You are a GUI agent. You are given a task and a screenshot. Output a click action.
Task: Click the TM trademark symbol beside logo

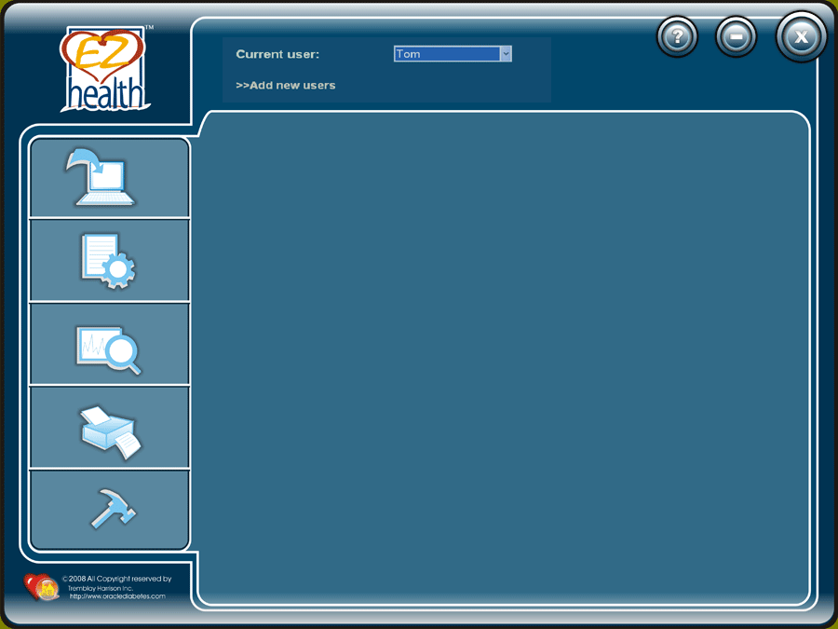(149, 28)
